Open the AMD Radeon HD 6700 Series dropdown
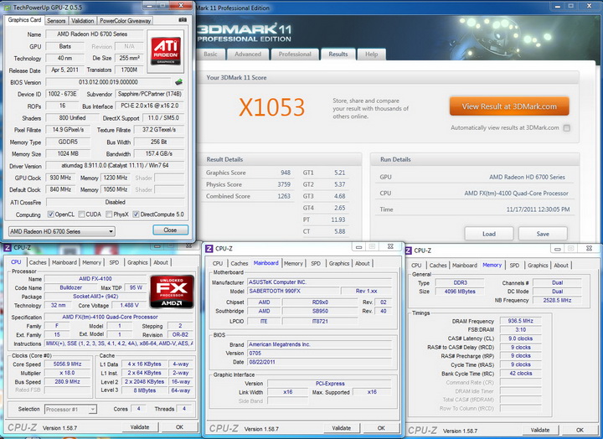This screenshot has height=439, width=603. pyautogui.click(x=61, y=231)
